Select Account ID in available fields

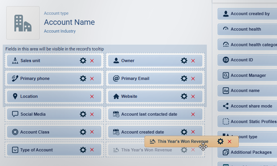pos(242,60)
